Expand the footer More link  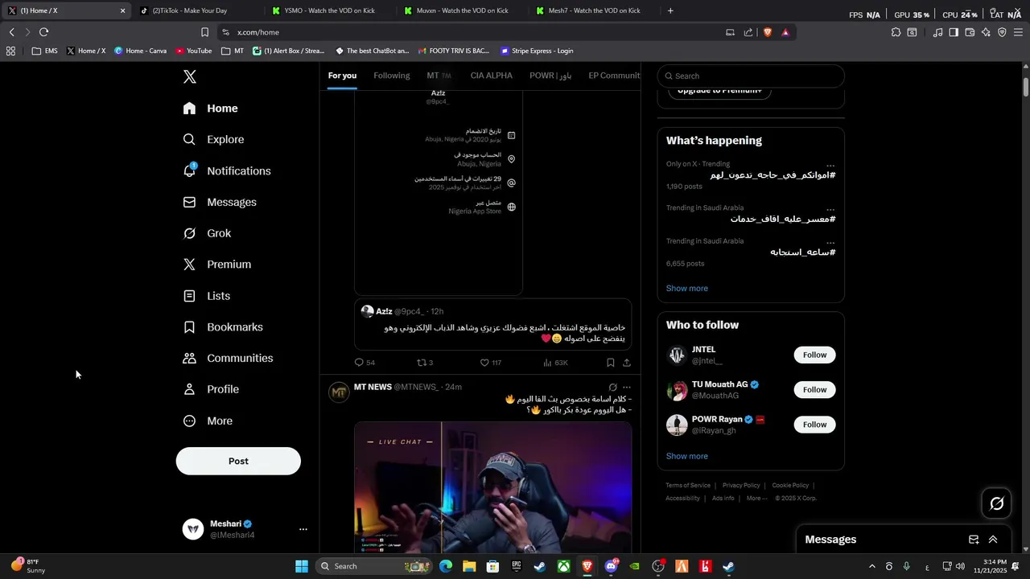756,499
